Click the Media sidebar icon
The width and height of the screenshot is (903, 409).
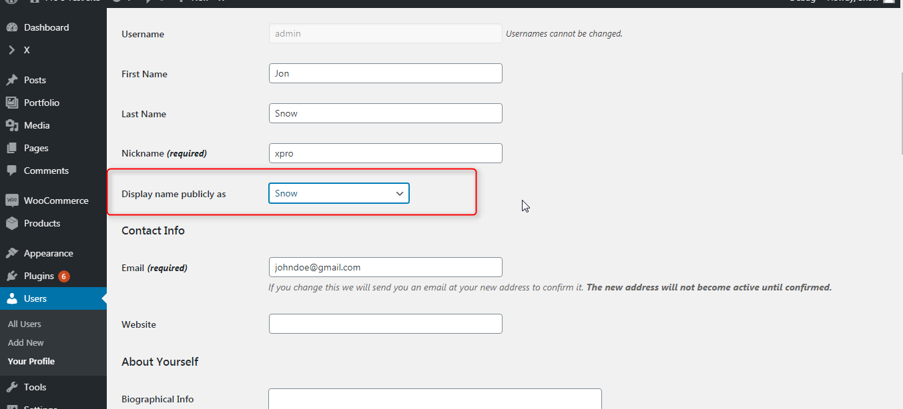[11, 125]
